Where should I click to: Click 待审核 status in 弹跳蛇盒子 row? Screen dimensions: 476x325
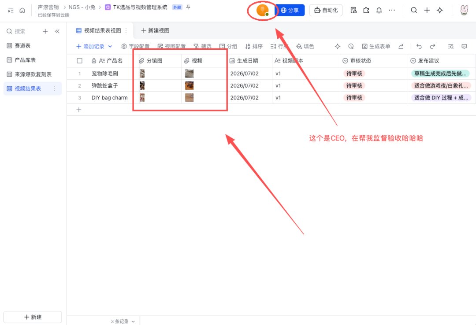tap(354, 85)
